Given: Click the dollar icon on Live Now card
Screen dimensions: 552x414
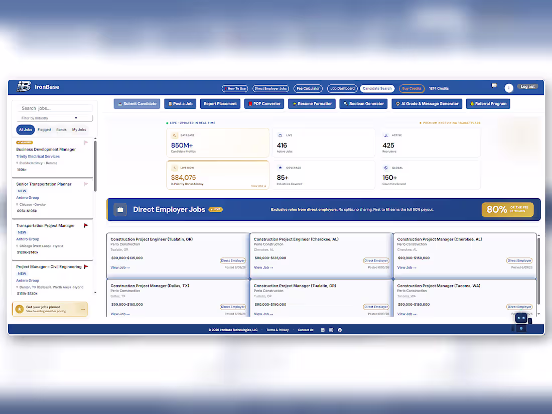Looking at the screenshot, I should click(174, 168).
